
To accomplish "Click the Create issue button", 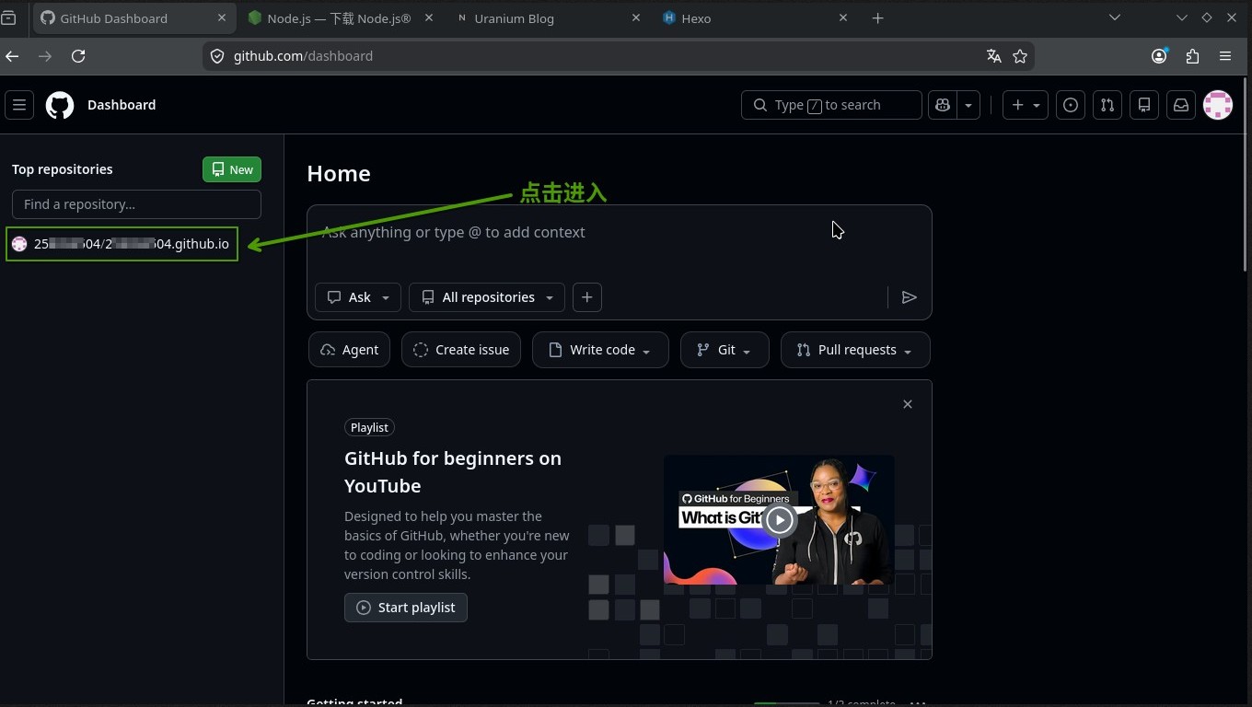I will 461,350.
